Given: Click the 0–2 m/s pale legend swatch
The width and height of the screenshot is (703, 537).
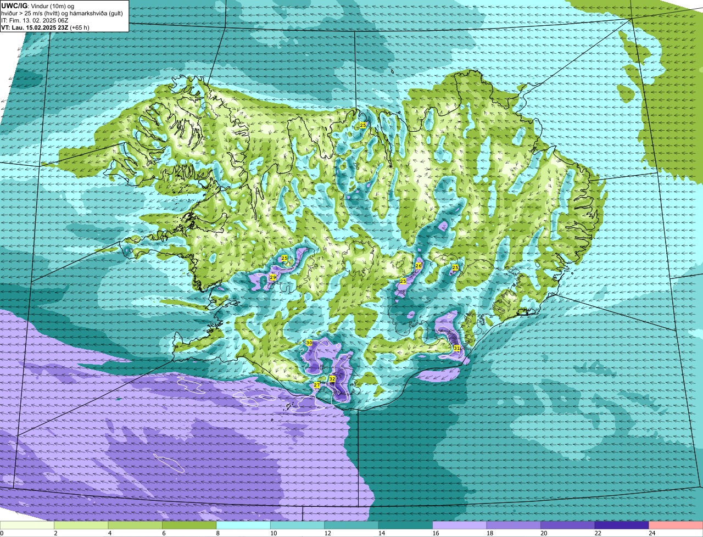Looking at the screenshot, I should pyautogui.click(x=27, y=525).
